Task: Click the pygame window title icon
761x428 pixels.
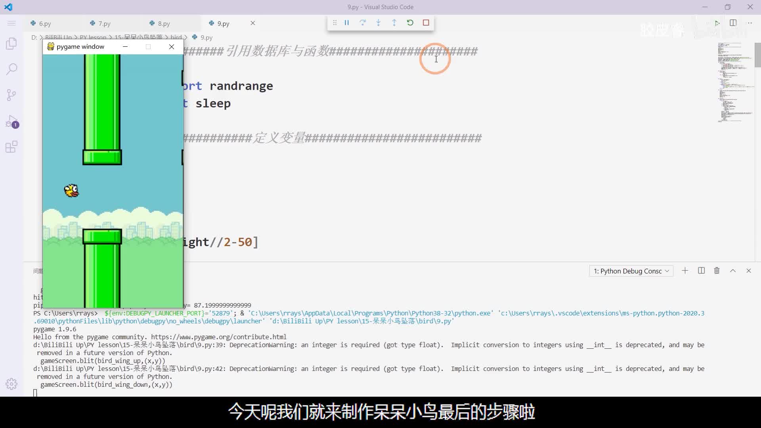Action: coord(51,47)
